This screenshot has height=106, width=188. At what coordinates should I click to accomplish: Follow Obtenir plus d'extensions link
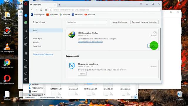point(43,54)
